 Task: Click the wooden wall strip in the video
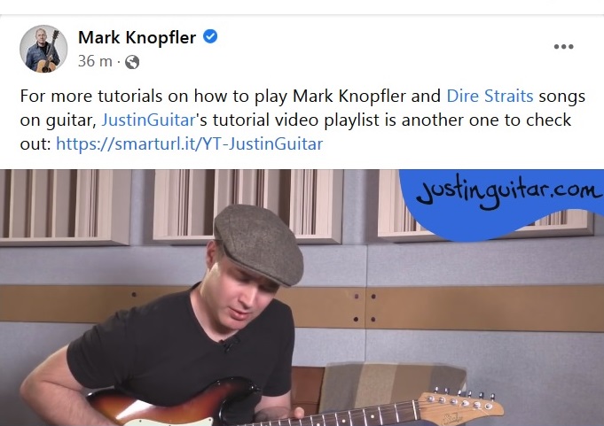click(x=482, y=309)
